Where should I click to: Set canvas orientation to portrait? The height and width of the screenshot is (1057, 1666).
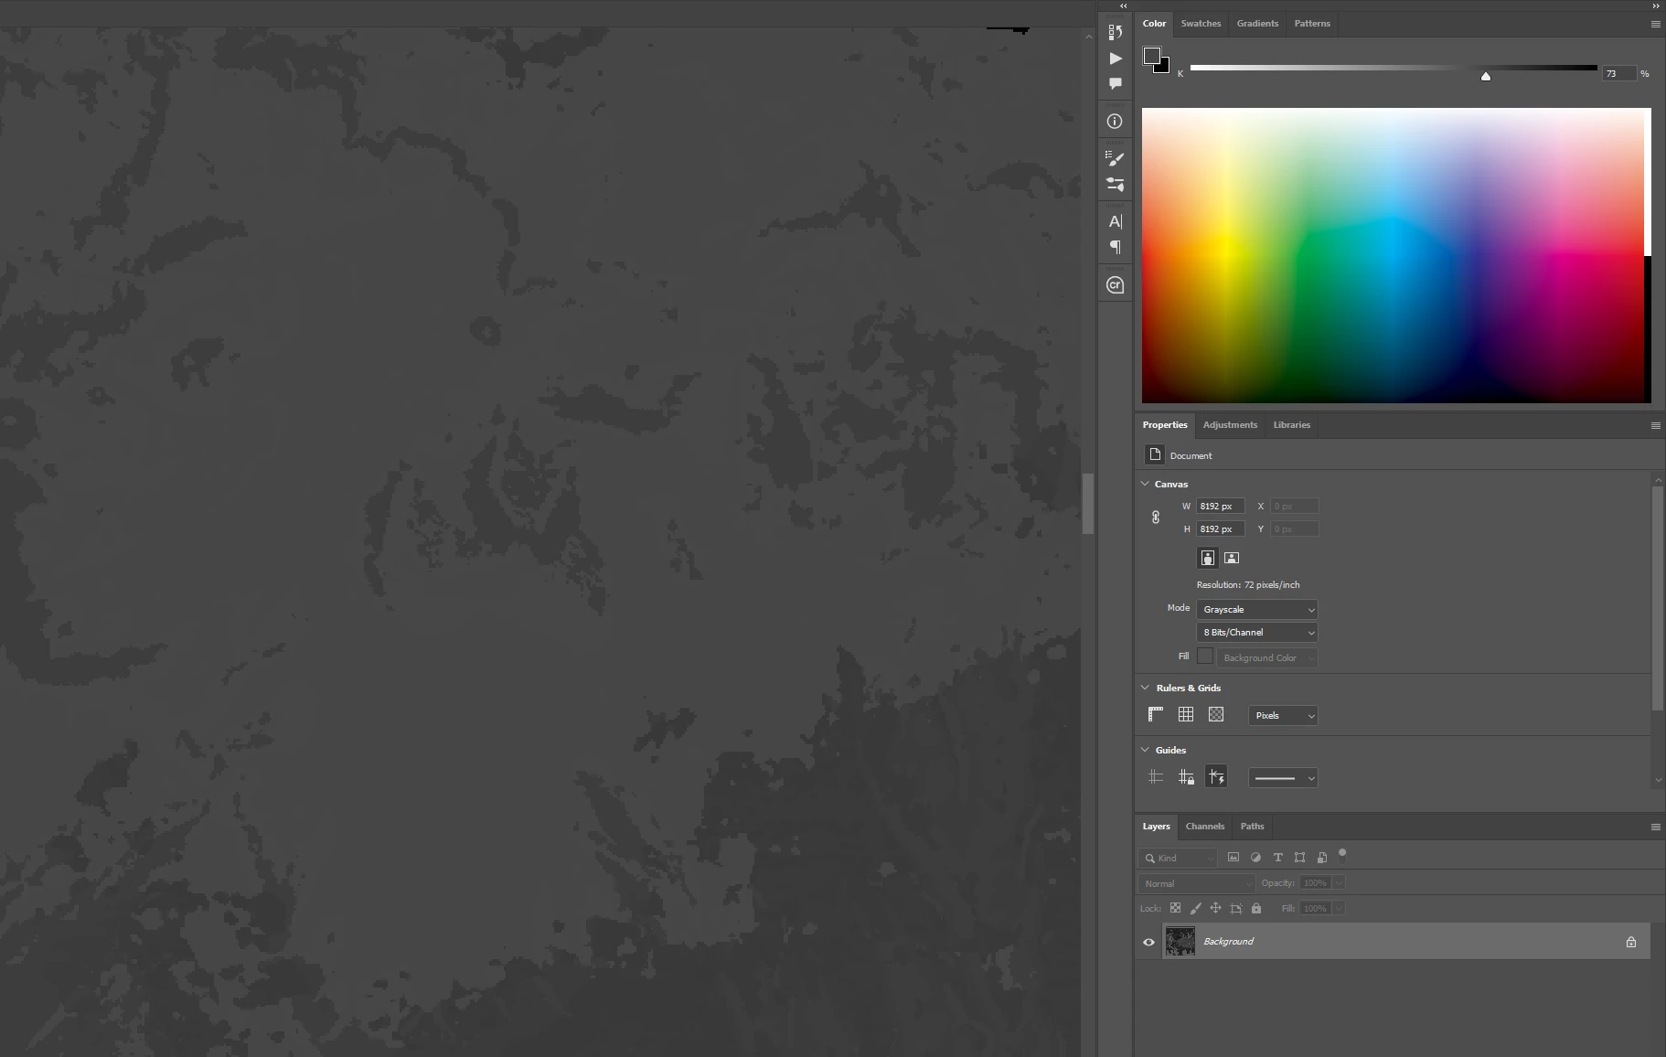(x=1208, y=558)
